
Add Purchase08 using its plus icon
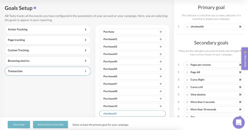tap(161, 91)
